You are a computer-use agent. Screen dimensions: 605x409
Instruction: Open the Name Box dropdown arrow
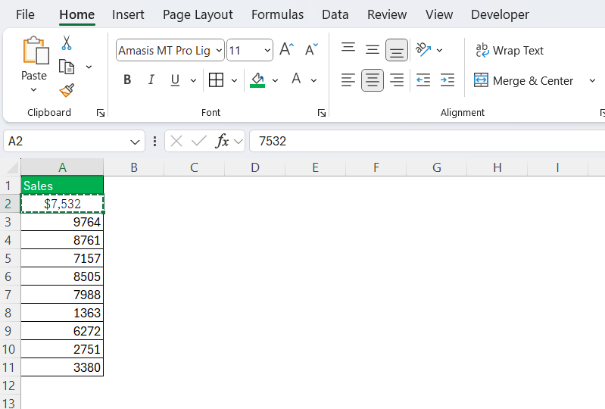click(135, 142)
